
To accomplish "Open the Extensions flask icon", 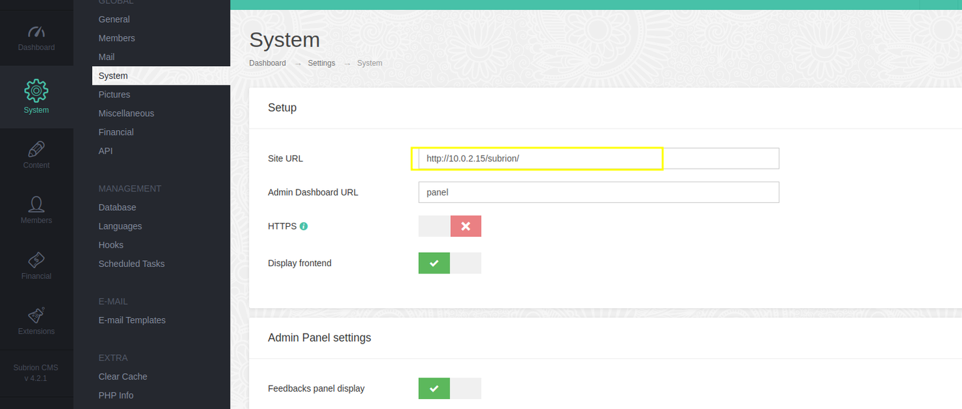I will tap(36, 315).
